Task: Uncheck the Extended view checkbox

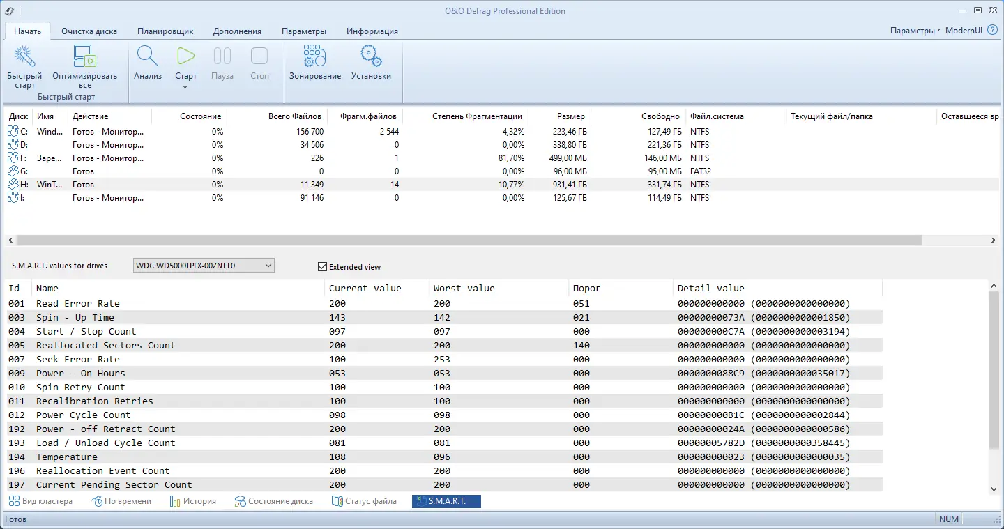Action: 322,266
